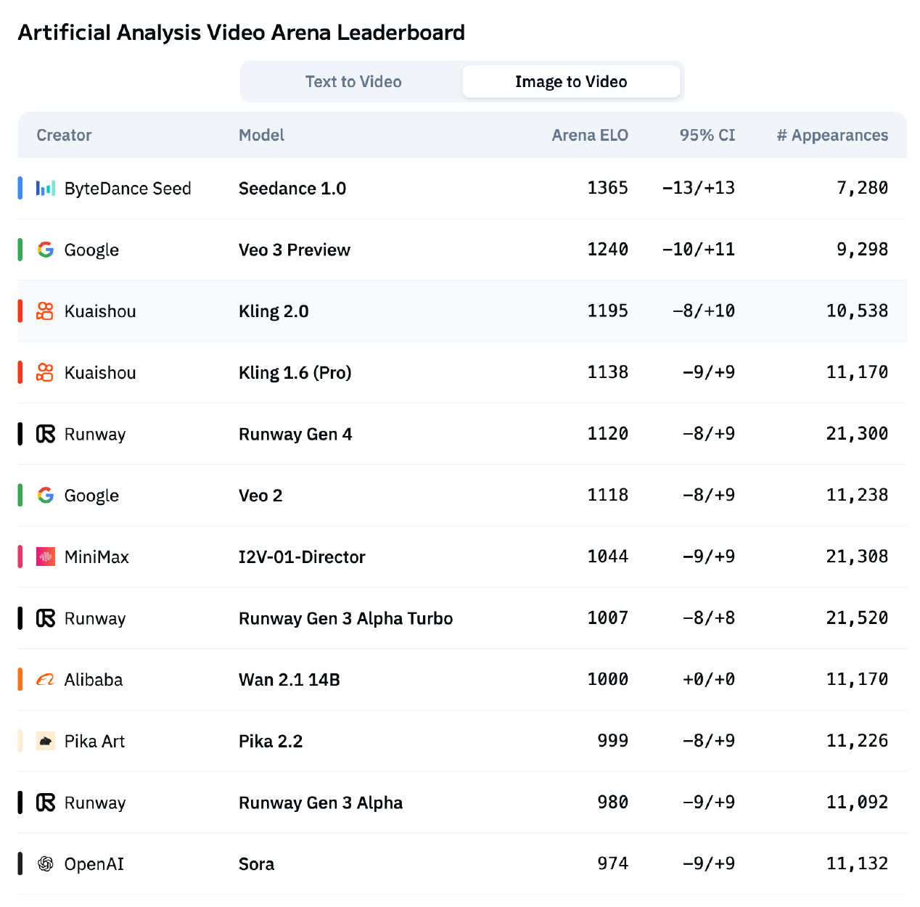Click the Kuaishou logo beside Kling 1.6 (Pro)
The width and height of the screenshot is (920, 907).
pos(46,373)
